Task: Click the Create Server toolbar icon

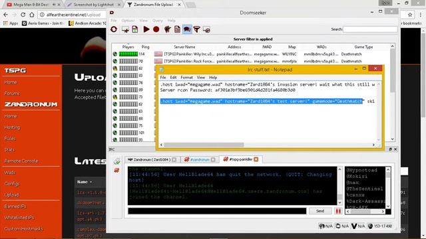Action: click(125, 29)
